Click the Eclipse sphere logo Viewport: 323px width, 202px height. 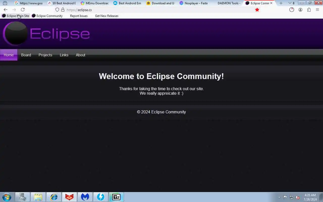tap(15, 33)
